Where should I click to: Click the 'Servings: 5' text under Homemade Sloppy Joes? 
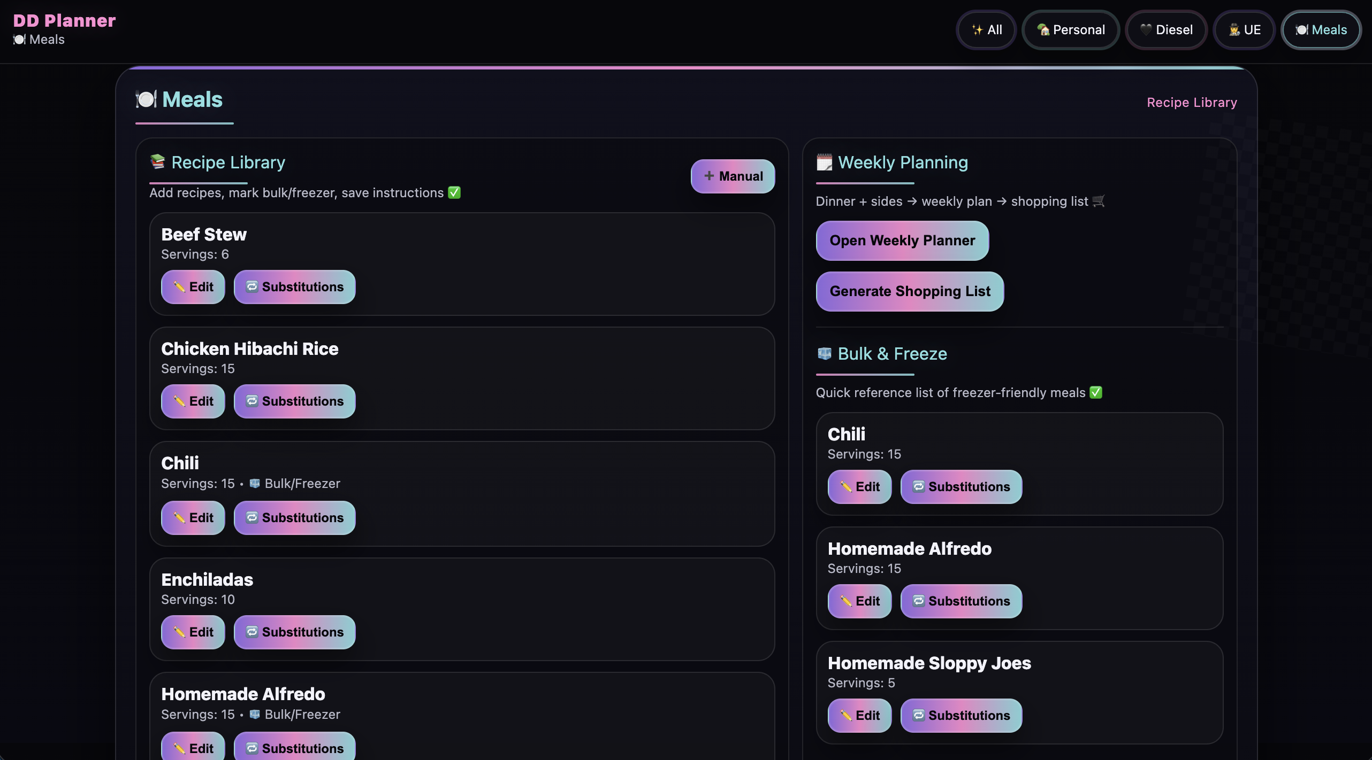[x=862, y=683]
